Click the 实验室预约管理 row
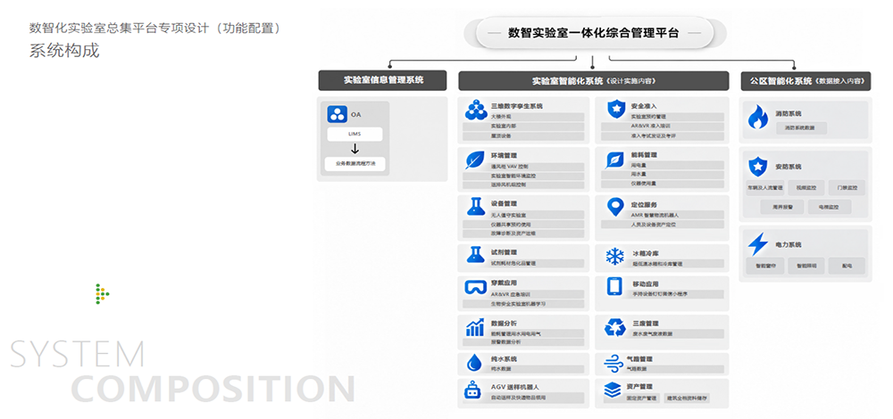 point(663,117)
